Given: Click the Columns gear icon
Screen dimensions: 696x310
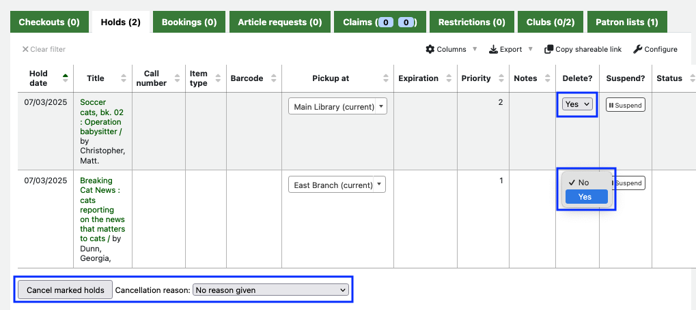Looking at the screenshot, I should tap(430, 50).
